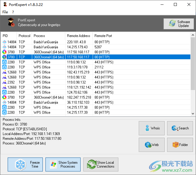The width and height of the screenshot is (196, 175).
Task: Click the vertical scrollbar thumb of the list
Action: coord(193,64)
